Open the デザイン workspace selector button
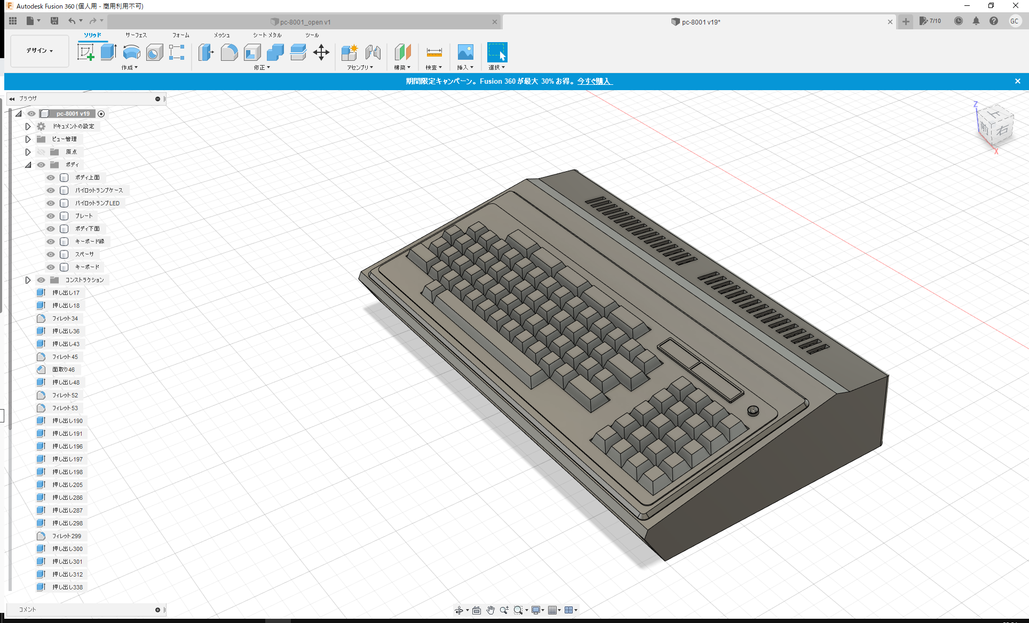The height and width of the screenshot is (623, 1029). click(39, 51)
